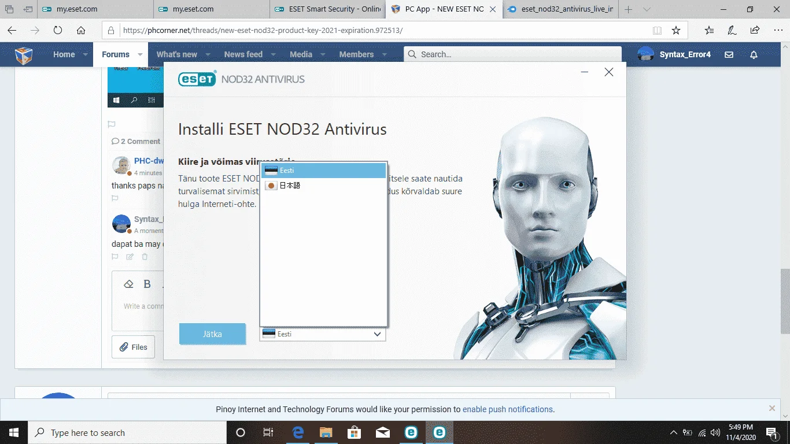790x444 pixels.
Task: Go forward in the Edge browser
Action: tap(35, 31)
